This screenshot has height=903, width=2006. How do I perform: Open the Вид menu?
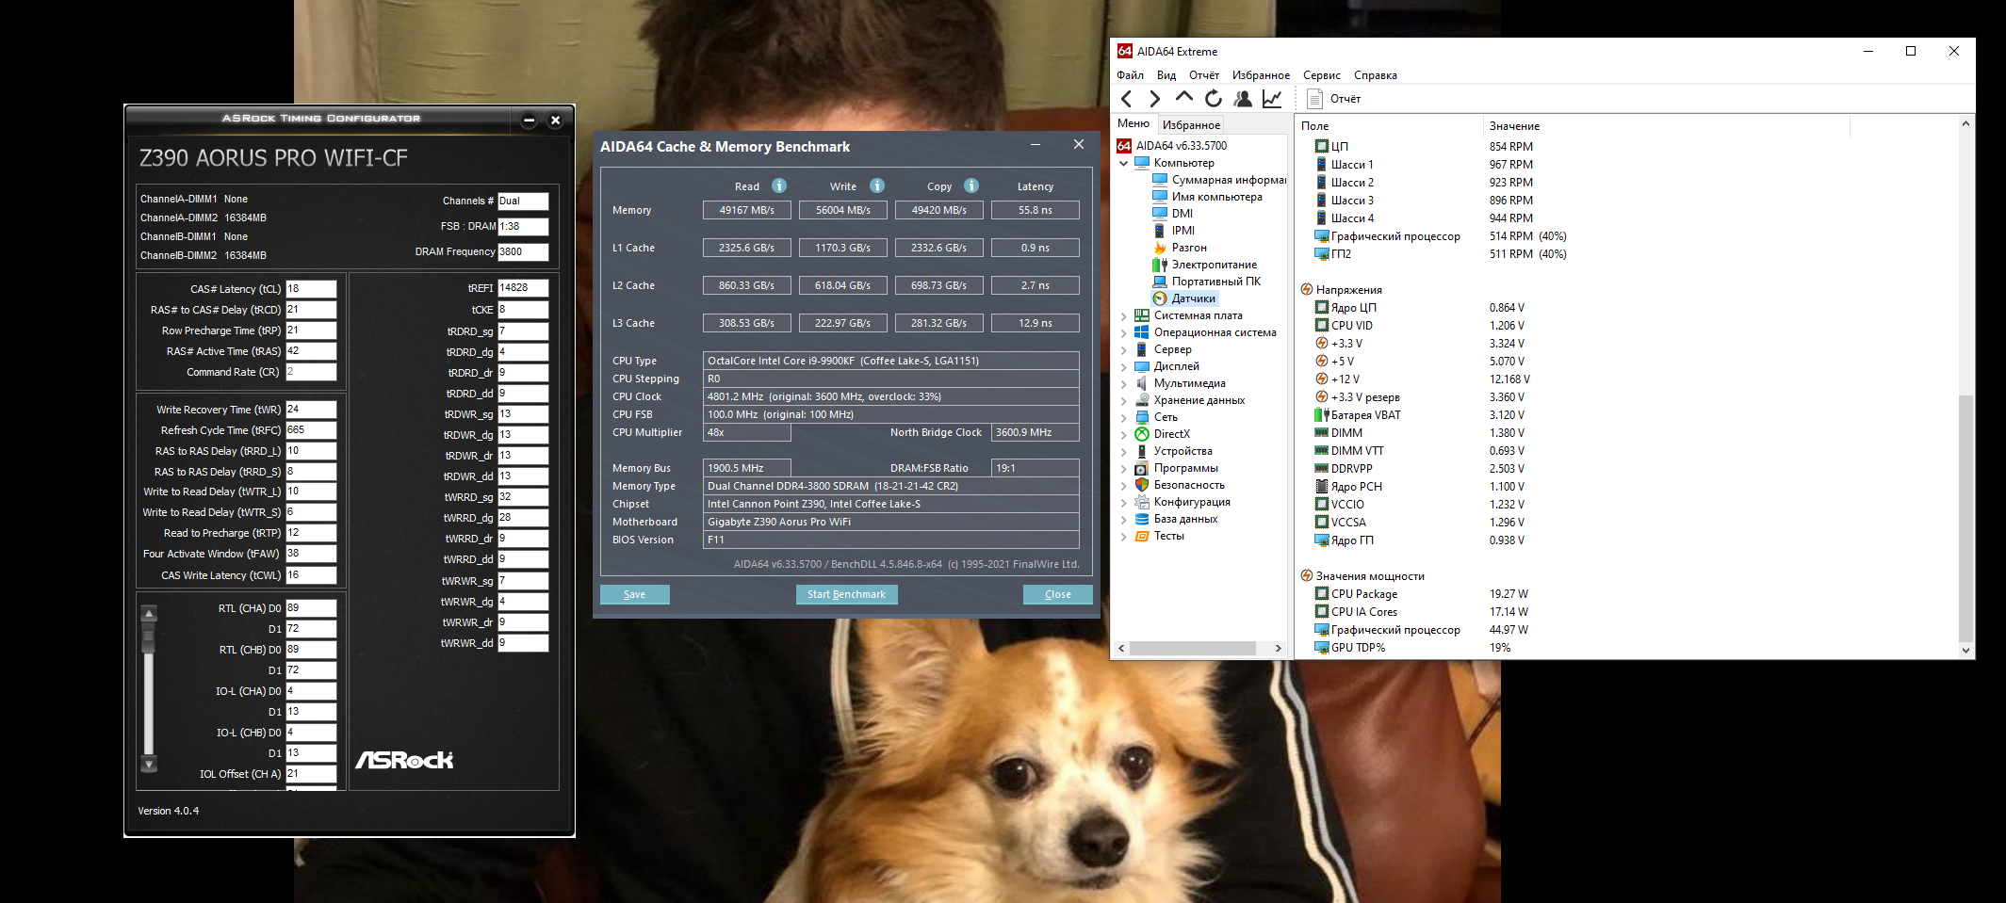(1166, 75)
